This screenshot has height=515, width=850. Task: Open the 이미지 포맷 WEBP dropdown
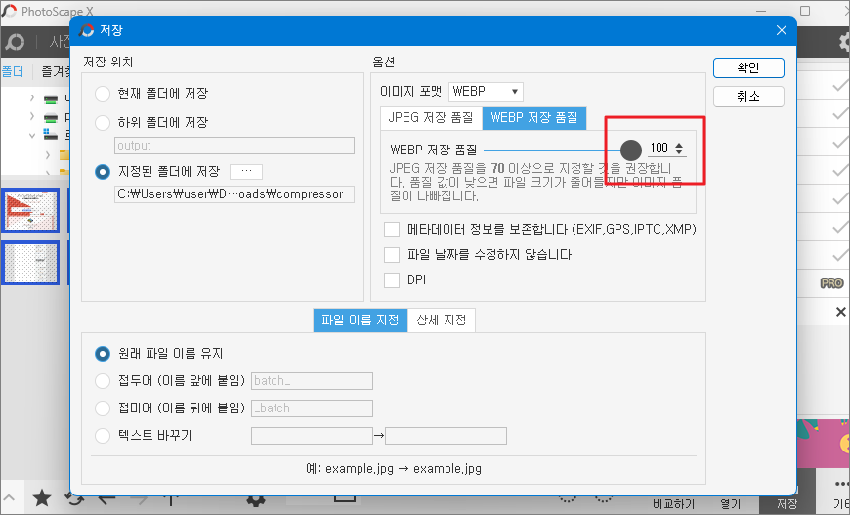pos(486,92)
